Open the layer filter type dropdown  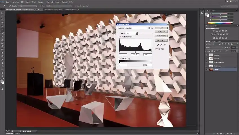pos(210,44)
